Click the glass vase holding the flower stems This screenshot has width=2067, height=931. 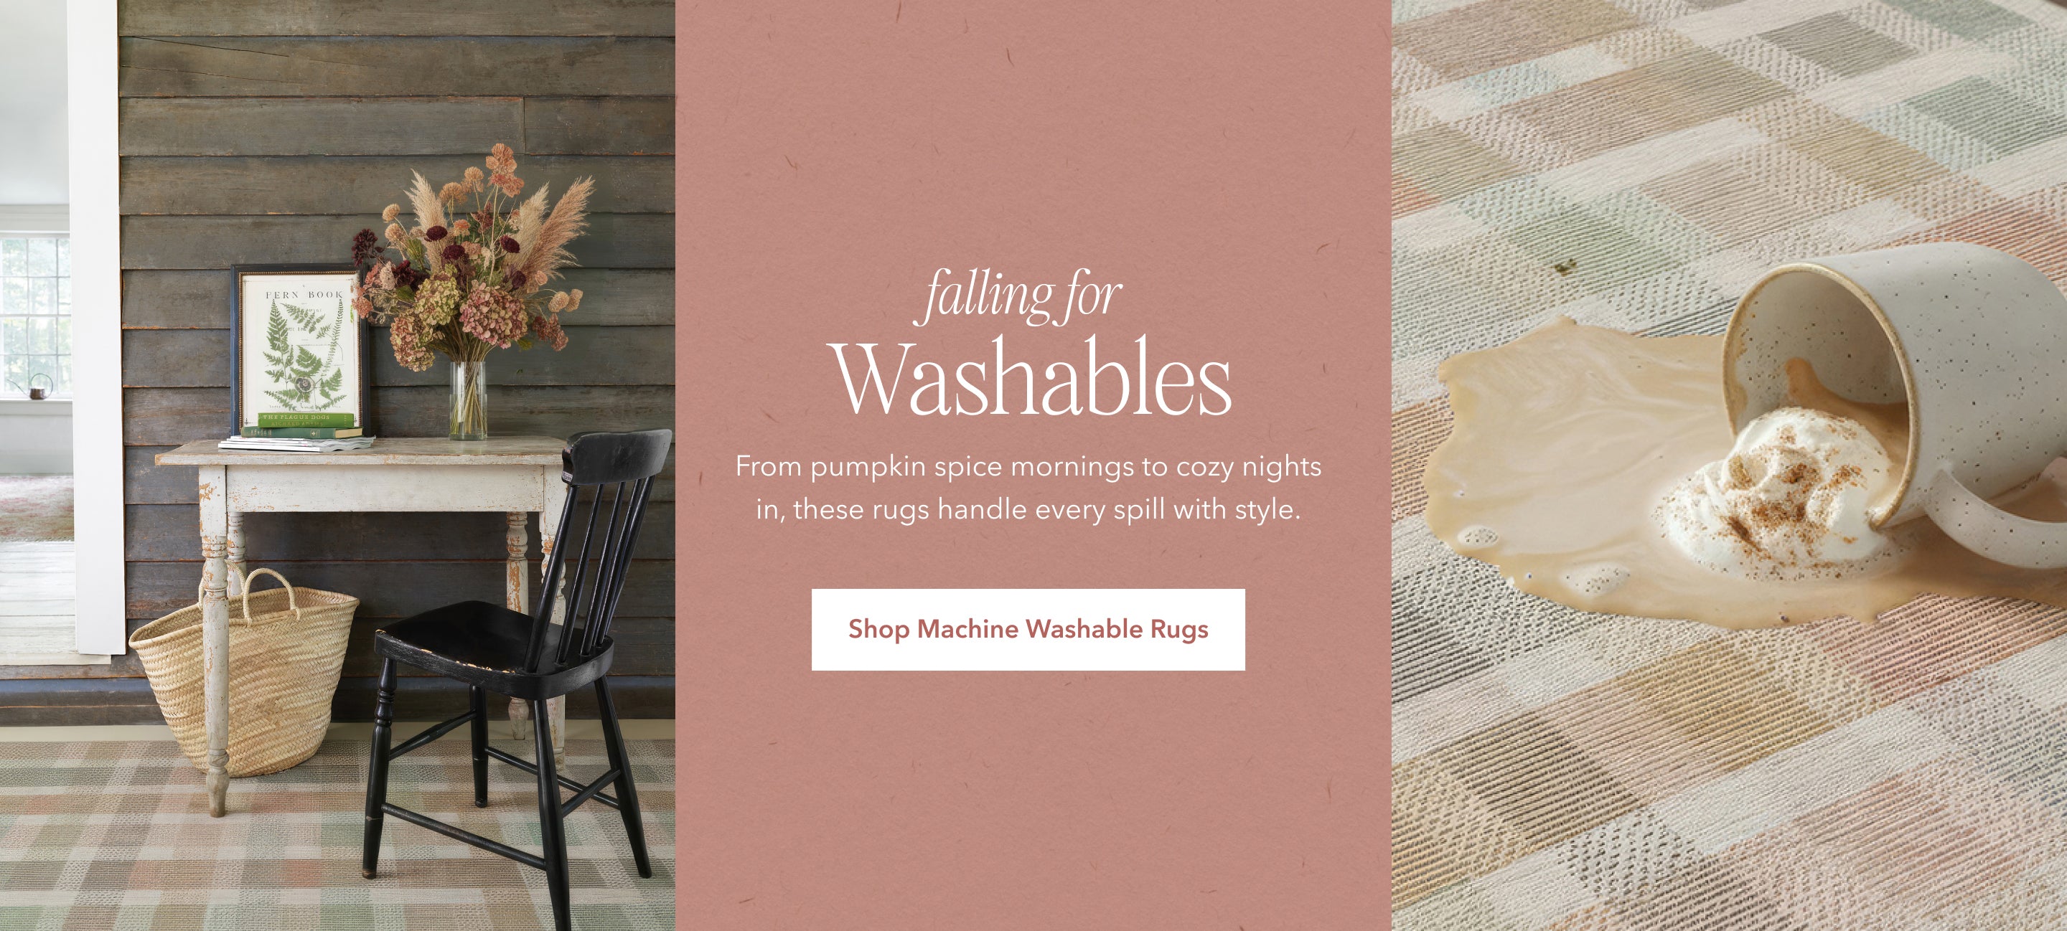467,400
